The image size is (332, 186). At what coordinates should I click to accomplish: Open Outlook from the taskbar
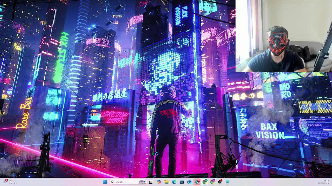[x=189, y=182]
